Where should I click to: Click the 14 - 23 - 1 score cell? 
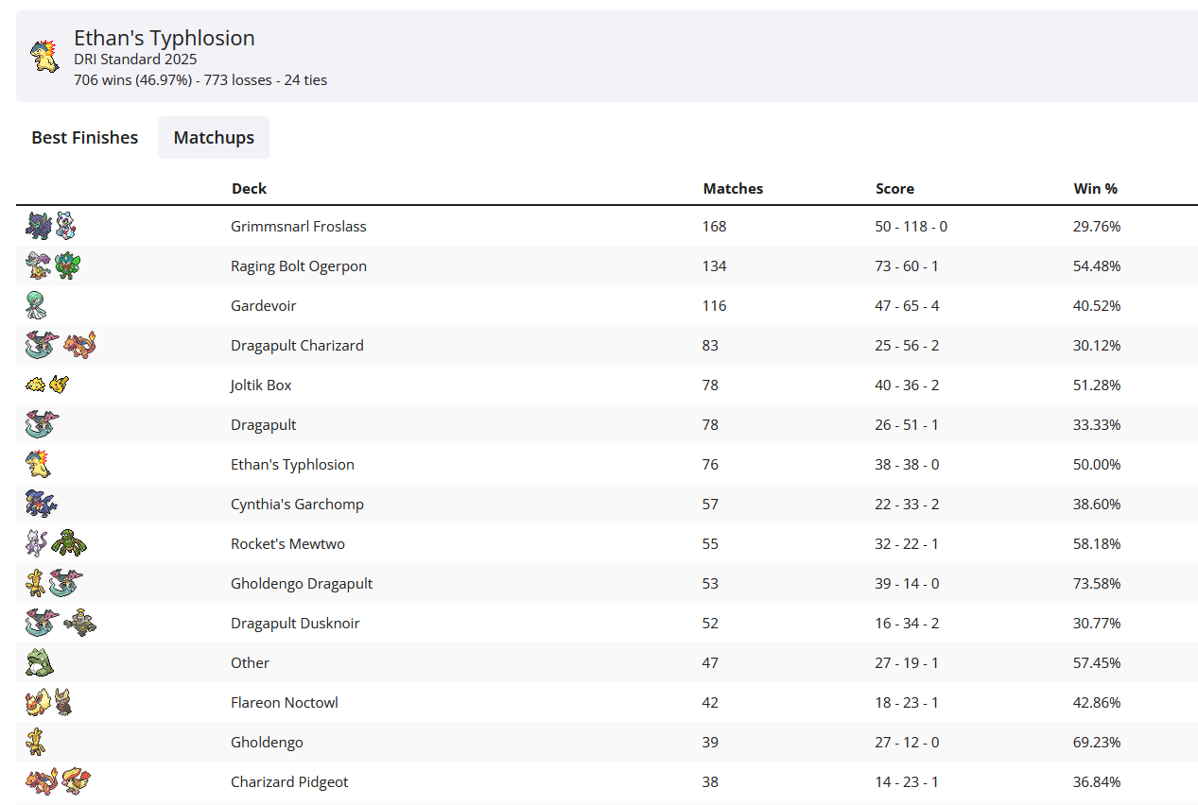907,782
